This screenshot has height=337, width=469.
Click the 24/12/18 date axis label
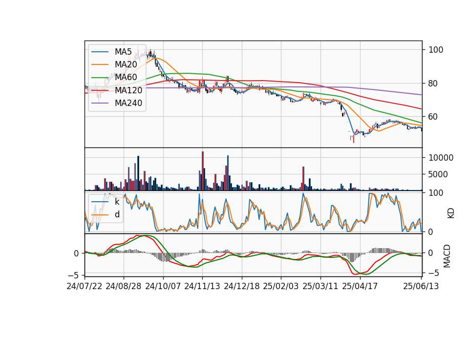(x=242, y=286)
